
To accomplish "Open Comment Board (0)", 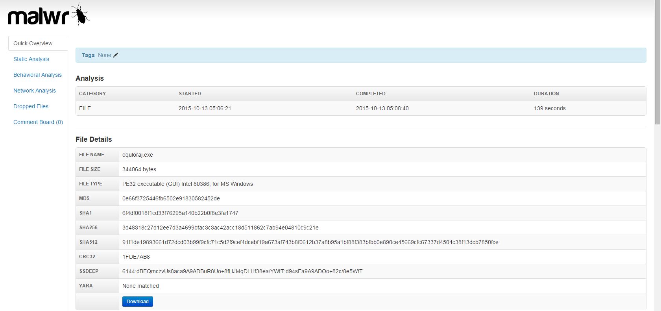I will 38,122.
